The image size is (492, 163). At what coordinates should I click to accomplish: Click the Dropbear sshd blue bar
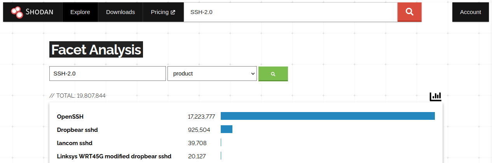227,129
